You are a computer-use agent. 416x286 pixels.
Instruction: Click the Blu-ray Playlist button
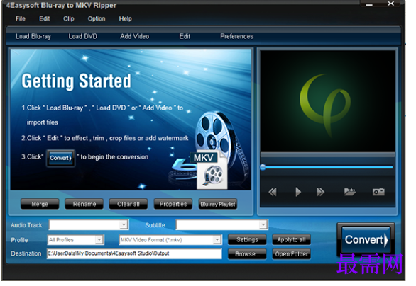pos(218,204)
